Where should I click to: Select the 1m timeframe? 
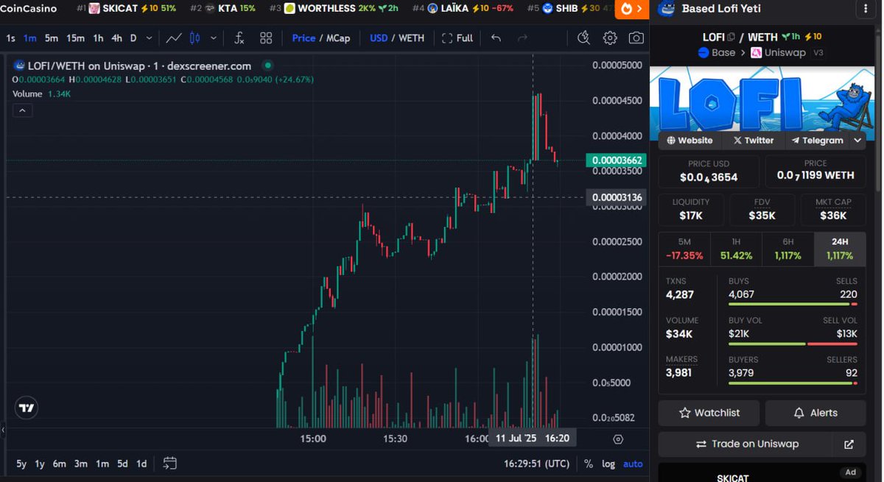[x=29, y=38]
